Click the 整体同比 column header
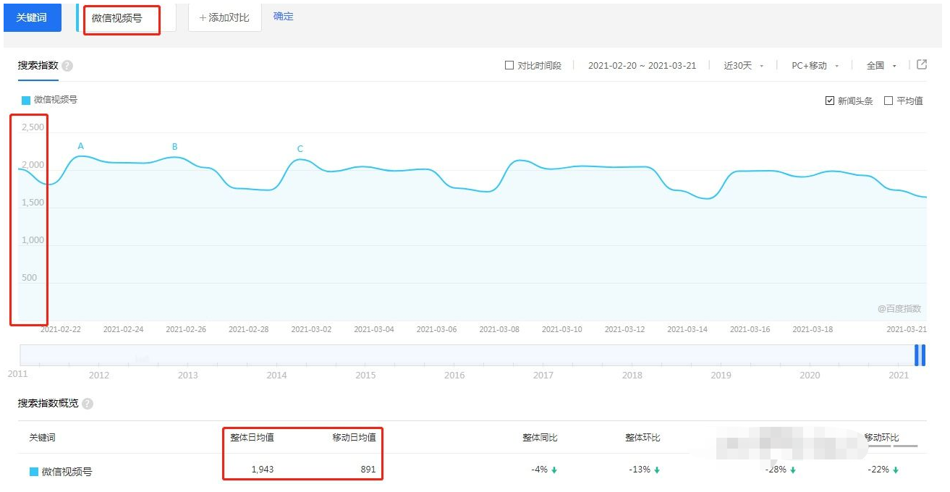 (540, 438)
